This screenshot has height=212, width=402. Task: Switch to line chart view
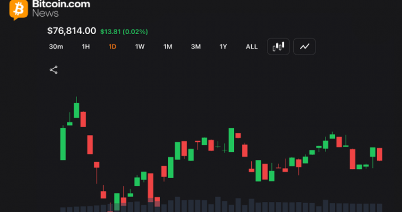tap(304, 46)
